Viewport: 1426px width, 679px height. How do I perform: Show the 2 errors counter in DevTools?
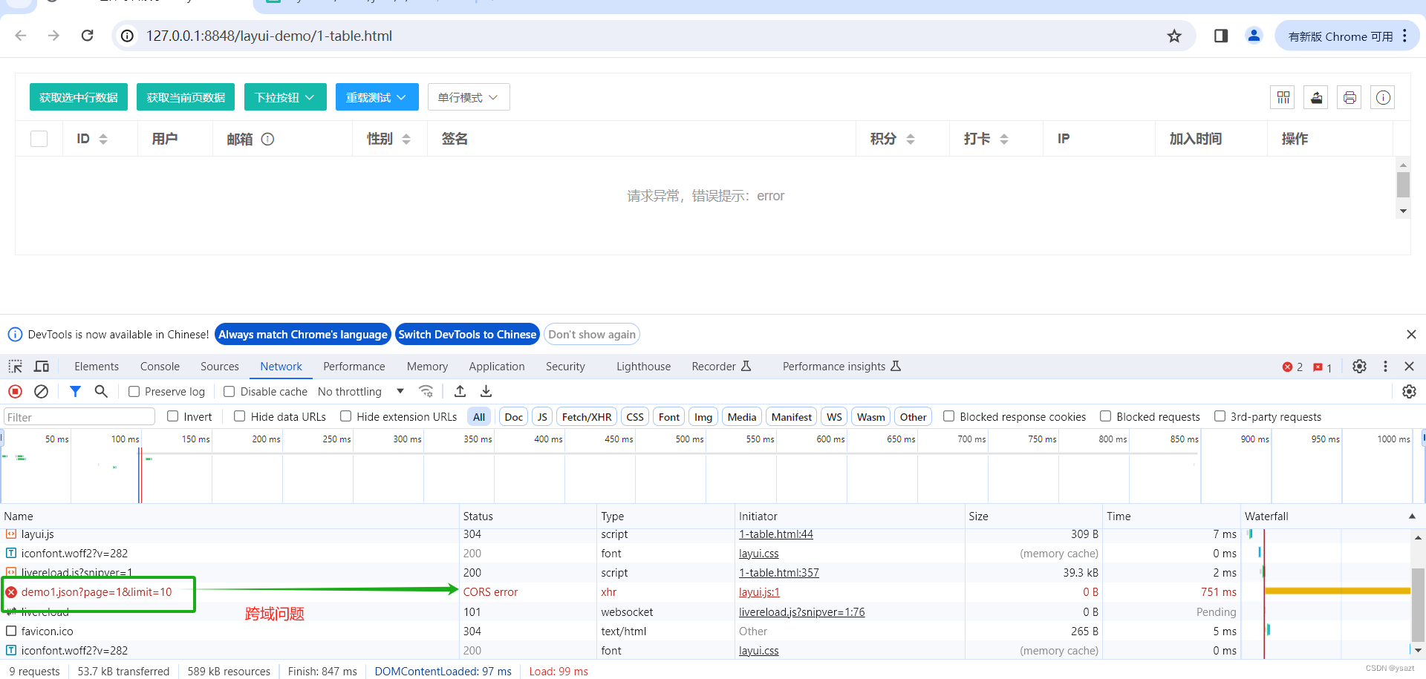[1292, 367]
